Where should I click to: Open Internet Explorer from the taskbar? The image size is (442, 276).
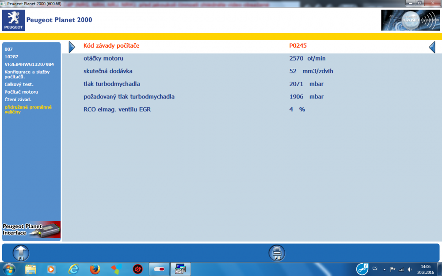(73, 269)
